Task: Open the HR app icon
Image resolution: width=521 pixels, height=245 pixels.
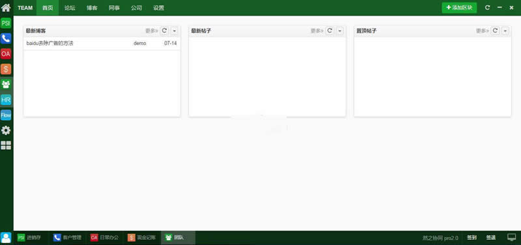Action: pyautogui.click(x=6, y=100)
